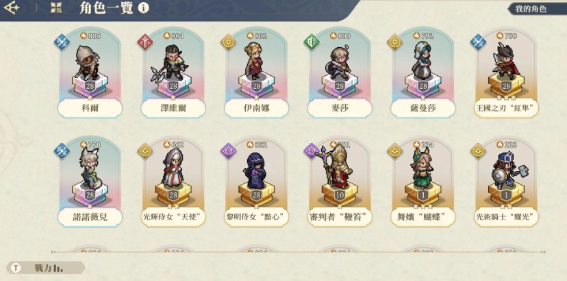Click the gold class badge on 薩曼莎's card
This screenshot has height=281, width=567.
pos(395,42)
